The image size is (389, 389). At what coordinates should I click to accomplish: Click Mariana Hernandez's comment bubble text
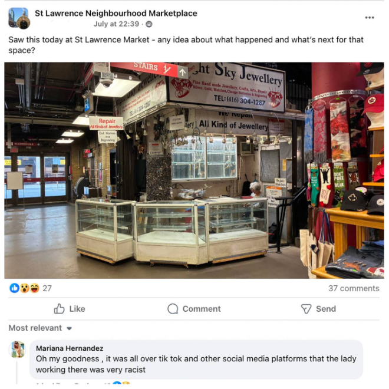pos(196,364)
